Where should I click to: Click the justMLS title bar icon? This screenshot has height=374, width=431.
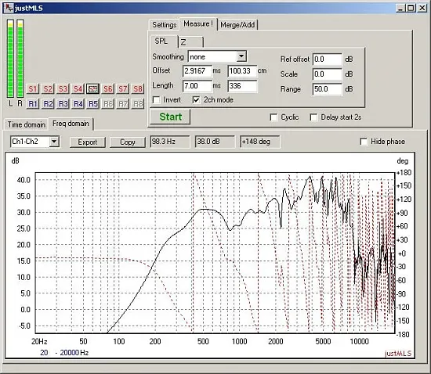tap(9, 8)
